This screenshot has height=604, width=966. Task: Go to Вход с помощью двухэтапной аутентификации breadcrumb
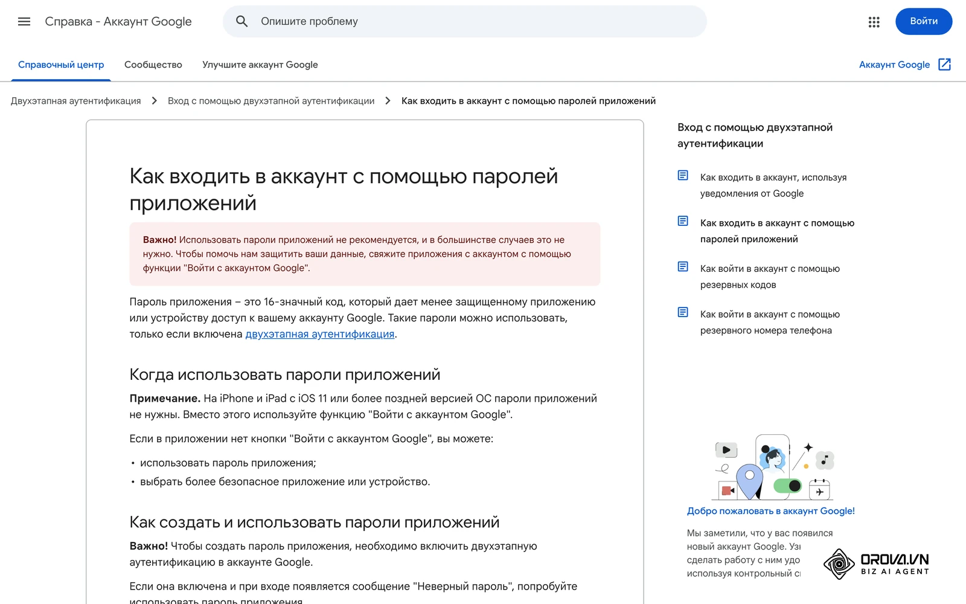(271, 101)
